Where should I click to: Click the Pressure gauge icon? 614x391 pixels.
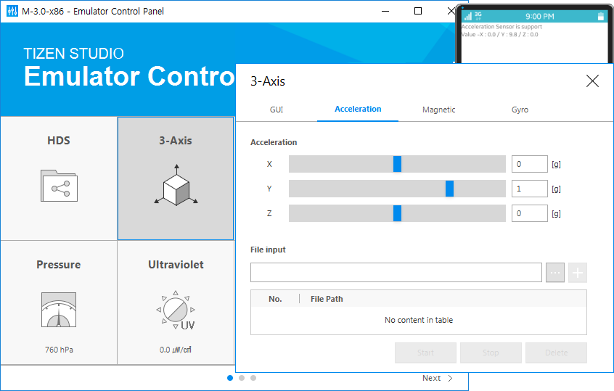tap(59, 310)
